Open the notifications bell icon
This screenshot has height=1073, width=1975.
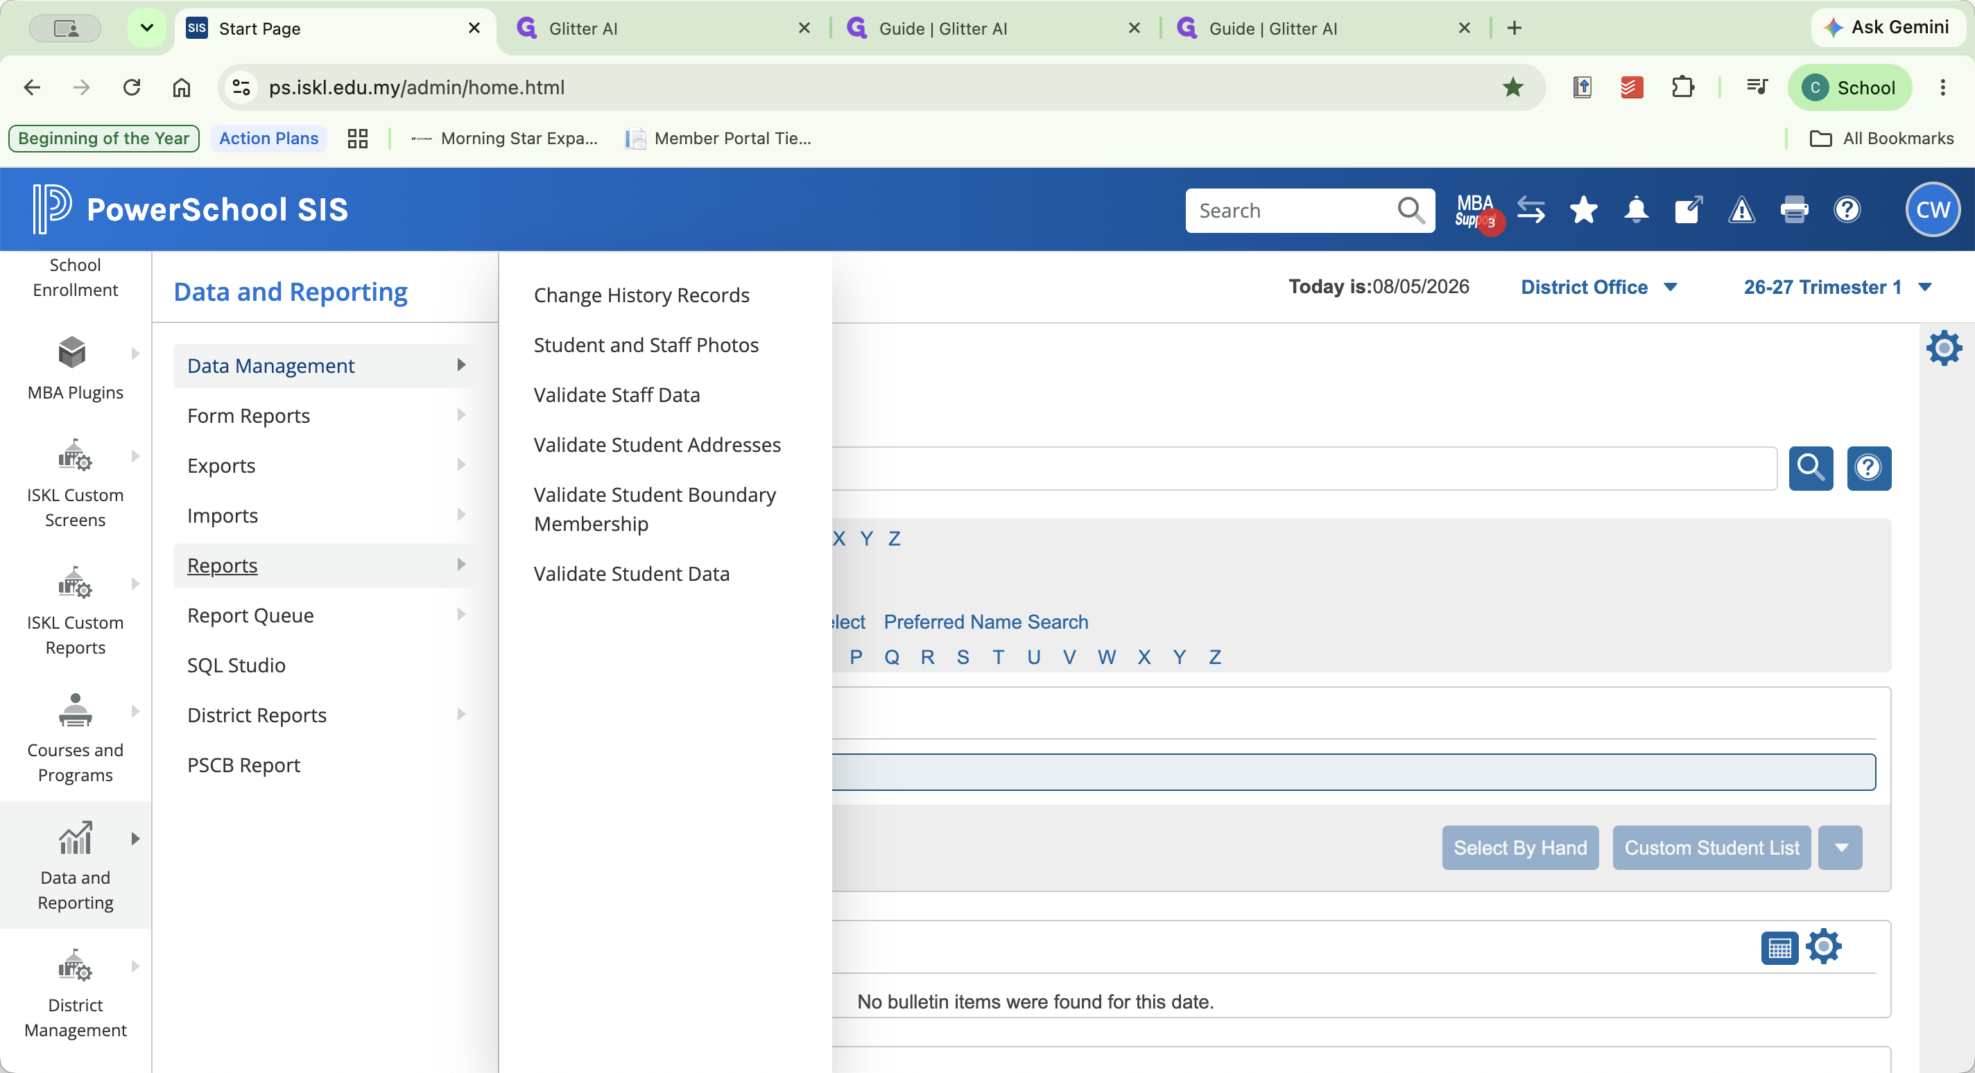tap(1636, 210)
